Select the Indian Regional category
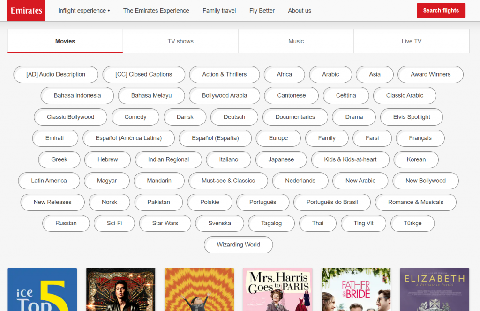The image size is (480, 311). click(168, 159)
